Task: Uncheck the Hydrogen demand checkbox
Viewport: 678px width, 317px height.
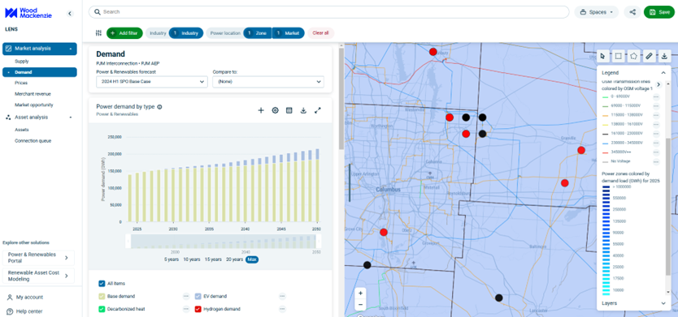Action: (x=198, y=309)
